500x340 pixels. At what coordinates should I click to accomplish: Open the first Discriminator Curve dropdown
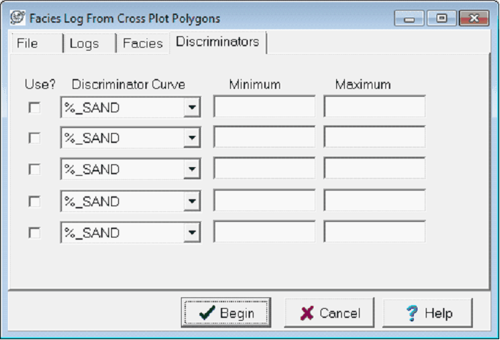pos(192,107)
